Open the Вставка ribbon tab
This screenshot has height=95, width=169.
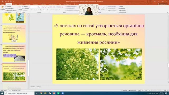15,4
